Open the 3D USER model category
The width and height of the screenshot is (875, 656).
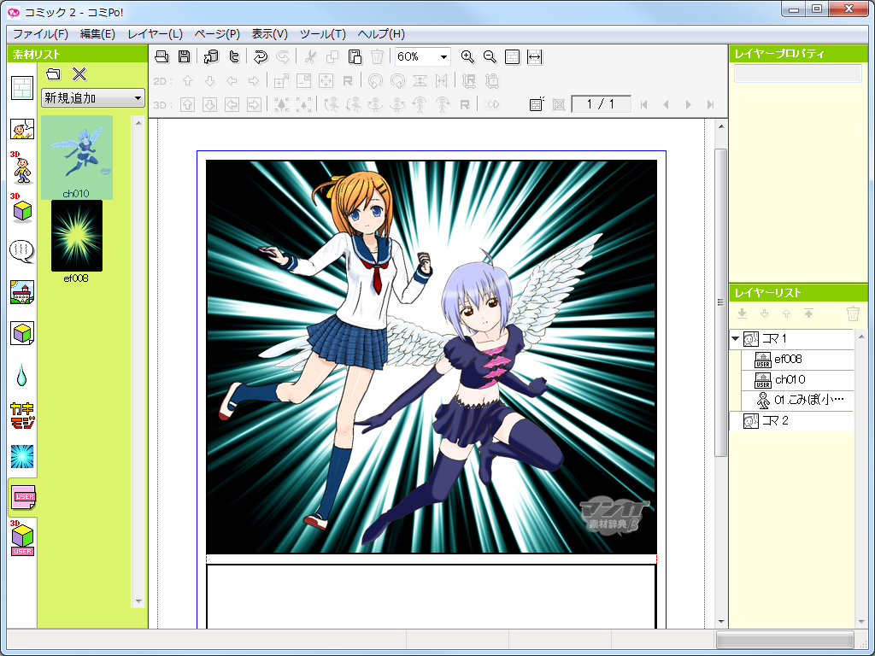point(22,539)
